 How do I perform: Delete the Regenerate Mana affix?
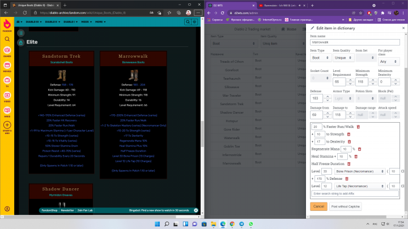360,149
